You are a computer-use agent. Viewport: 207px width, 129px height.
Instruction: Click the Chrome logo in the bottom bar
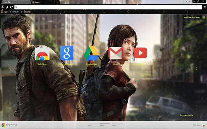click(x=9, y=125)
